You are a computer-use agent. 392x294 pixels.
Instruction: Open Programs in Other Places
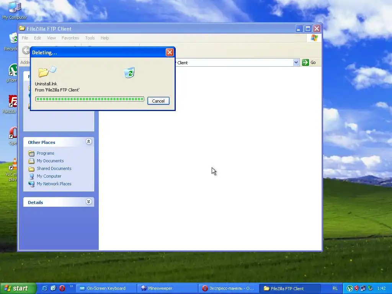(x=45, y=153)
